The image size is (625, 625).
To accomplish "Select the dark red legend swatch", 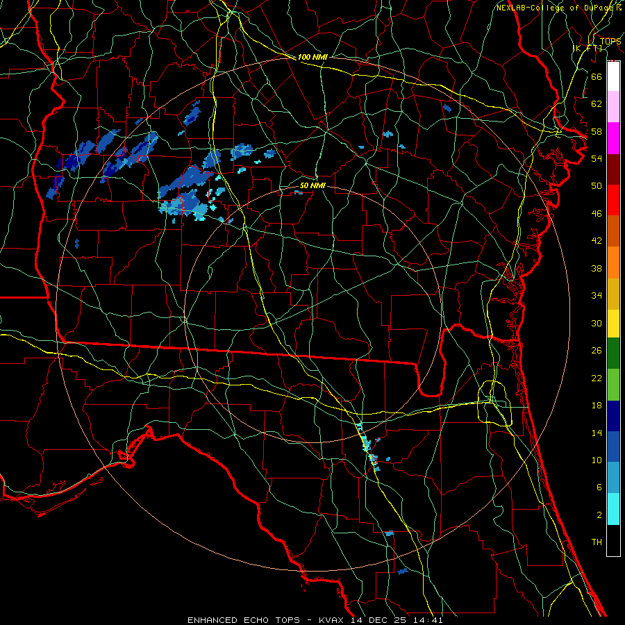I will point(613,169).
